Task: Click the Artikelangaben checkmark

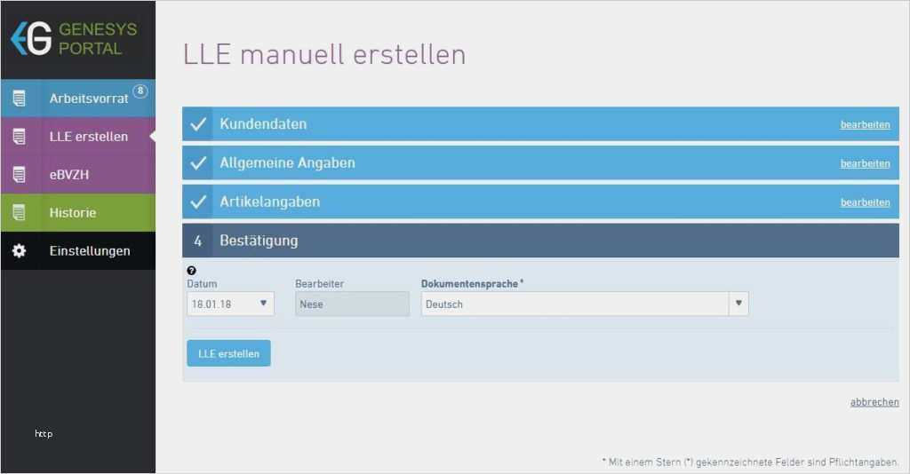Action: (198, 201)
